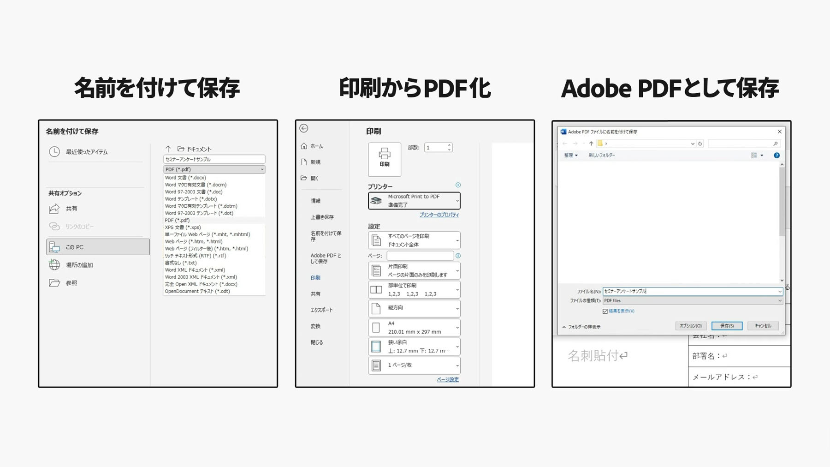
Task: Click the プリンターのプロパティ link
Action: pyautogui.click(x=439, y=215)
